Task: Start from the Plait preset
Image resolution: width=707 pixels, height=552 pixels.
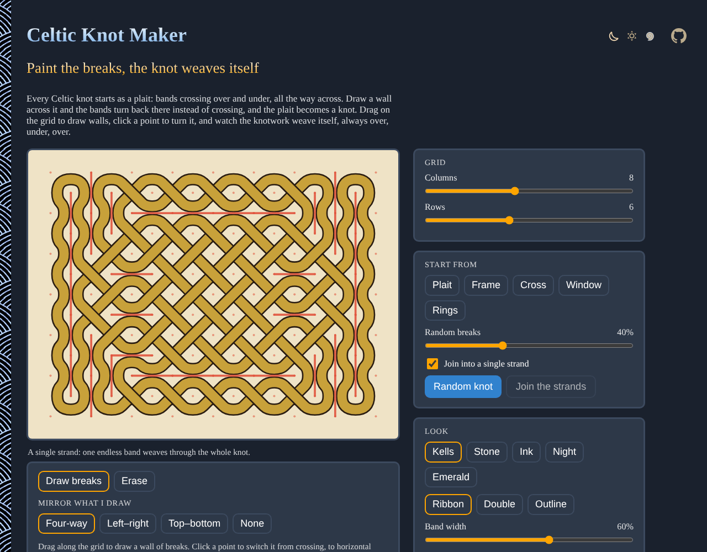Action: (442, 285)
